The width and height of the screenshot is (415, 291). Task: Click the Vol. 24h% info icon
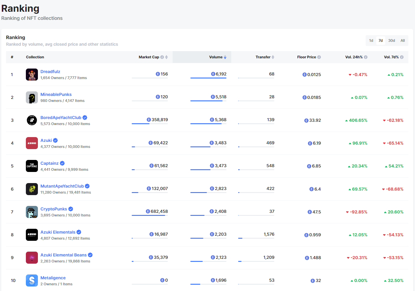point(366,57)
